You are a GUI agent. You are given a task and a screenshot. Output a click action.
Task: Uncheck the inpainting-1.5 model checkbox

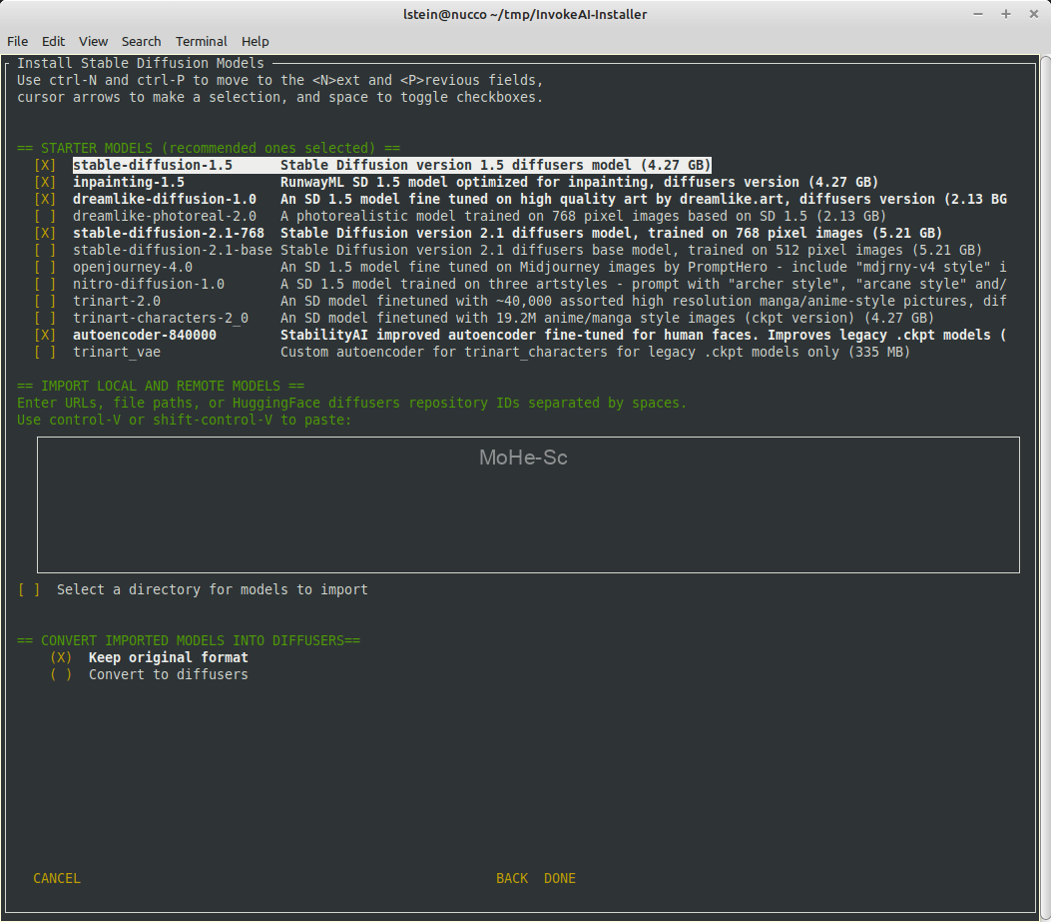pos(45,182)
